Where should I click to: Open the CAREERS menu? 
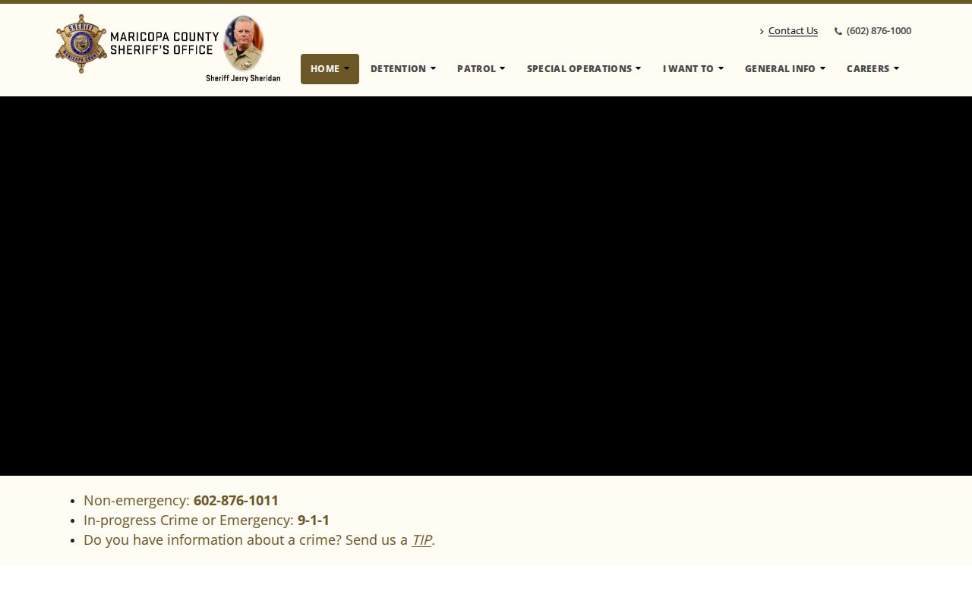coord(873,69)
